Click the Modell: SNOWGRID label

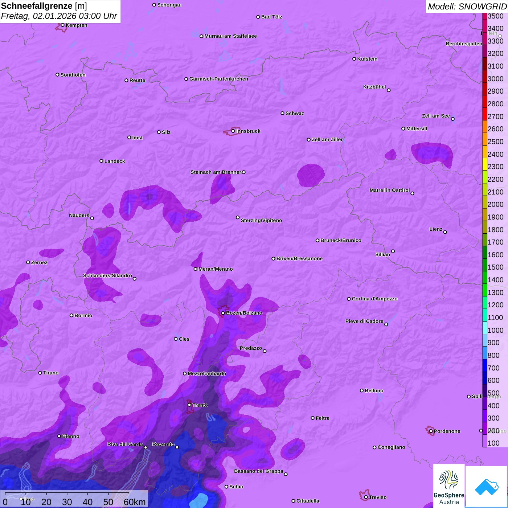pyautogui.click(x=467, y=7)
